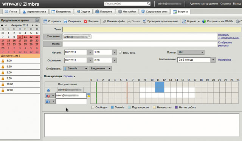Open the Напоминание dropdown arrow

coord(213,60)
